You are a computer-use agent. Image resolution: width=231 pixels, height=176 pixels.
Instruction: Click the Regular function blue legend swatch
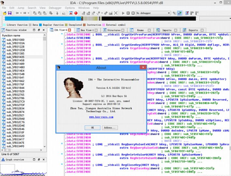(41, 25)
